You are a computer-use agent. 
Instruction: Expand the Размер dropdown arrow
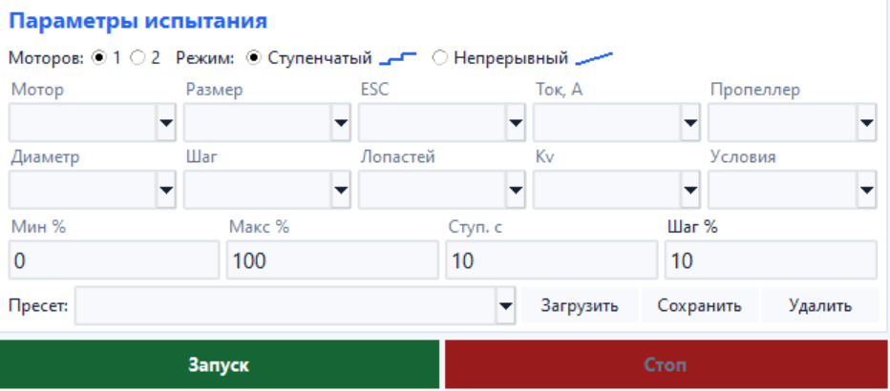click(341, 122)
